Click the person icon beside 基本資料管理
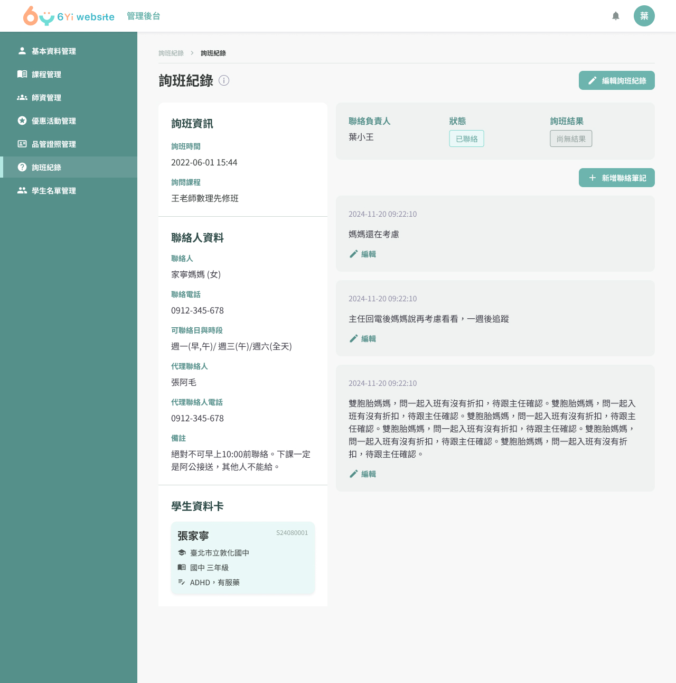 (22, 51)
